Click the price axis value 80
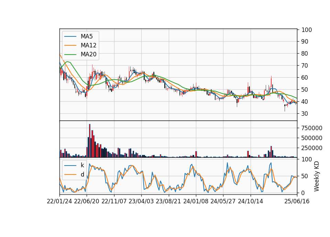The width and height of the screenshot is (330, 237). [x=305, y=54]
